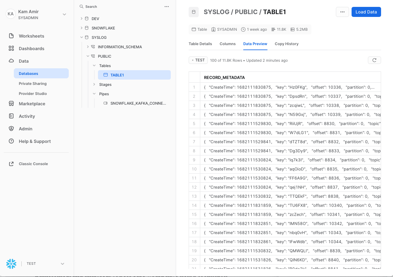Viewport: 393px width, 277px height.
Task: Open Kam Amir account dropdown
Action: tap(64, 14)
